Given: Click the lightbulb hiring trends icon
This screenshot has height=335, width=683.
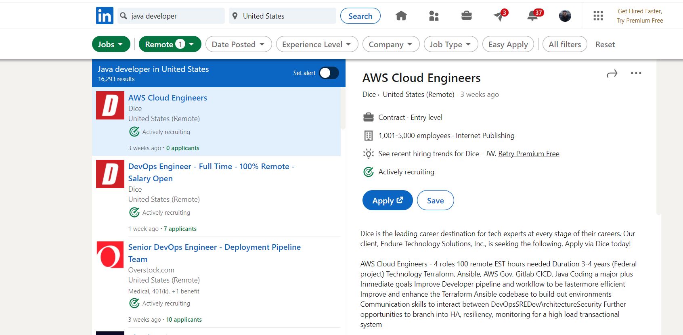Looking at the screenshot, I should pos(368,154).
